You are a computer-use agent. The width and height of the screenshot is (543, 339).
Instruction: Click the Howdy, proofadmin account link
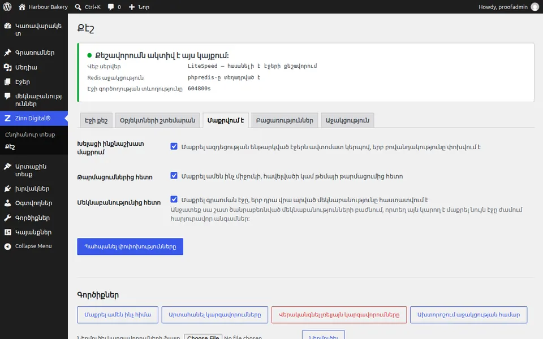[503, 7]
